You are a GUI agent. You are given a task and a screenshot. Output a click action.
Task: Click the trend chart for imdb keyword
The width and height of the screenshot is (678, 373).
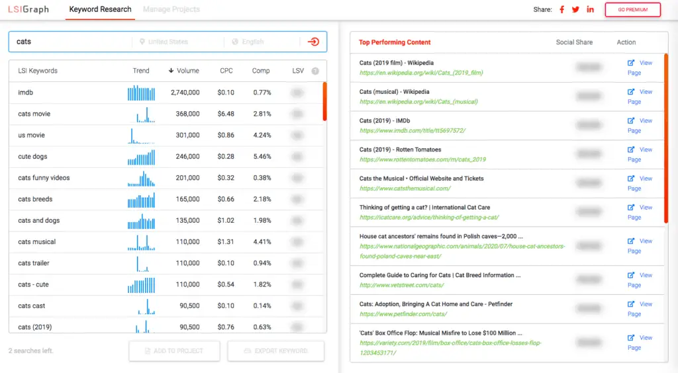(x=141, y=93)
